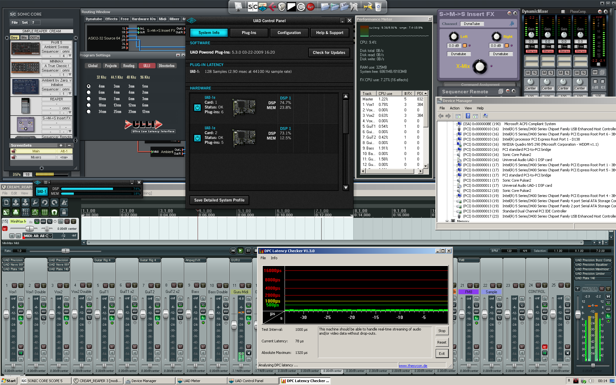Toggle grid lines icon in REAPER toolbar
The height and width of the screenshot is (385, 616).
pos(45,212)
